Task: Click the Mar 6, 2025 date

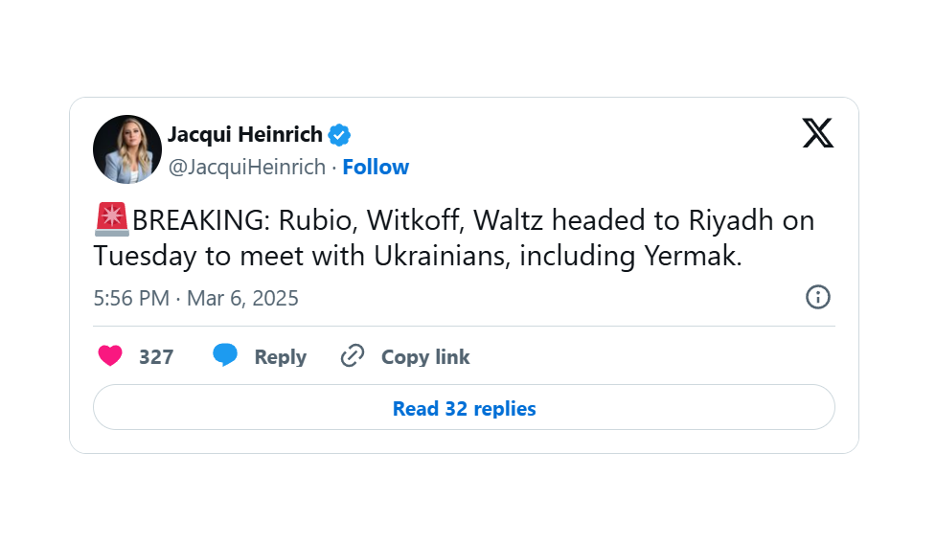Action: coord(242,298)
